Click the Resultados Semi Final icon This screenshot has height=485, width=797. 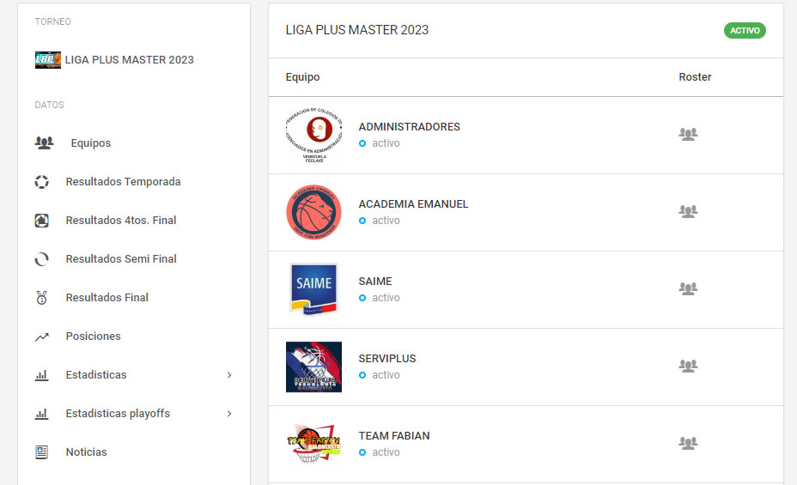click(42, 259)
